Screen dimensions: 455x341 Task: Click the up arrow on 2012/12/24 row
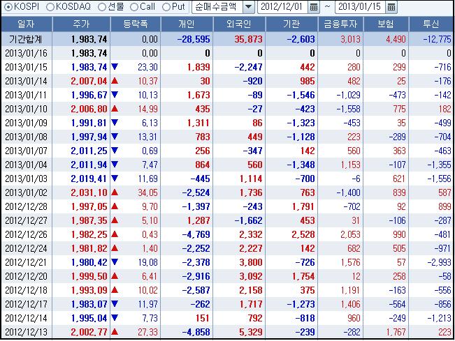tap(115, 248)
